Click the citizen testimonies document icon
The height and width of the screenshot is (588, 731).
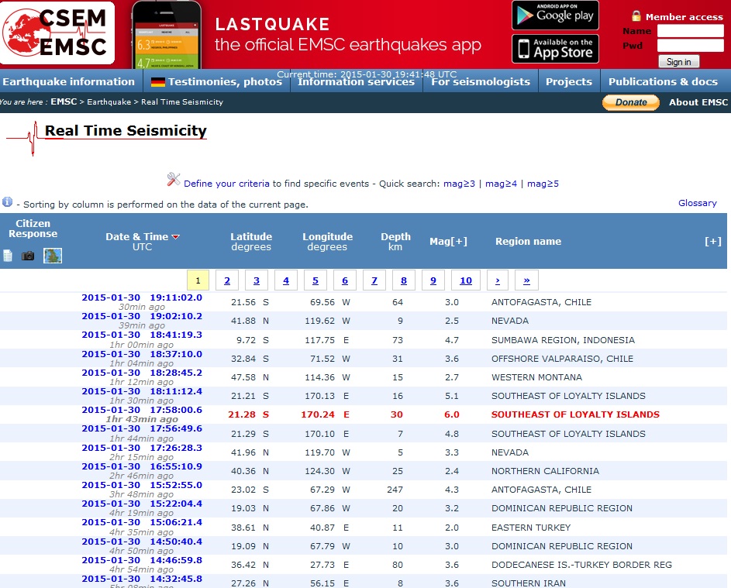[8, 256]
